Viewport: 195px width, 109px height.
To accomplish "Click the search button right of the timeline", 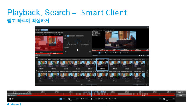I will (181, 96).
